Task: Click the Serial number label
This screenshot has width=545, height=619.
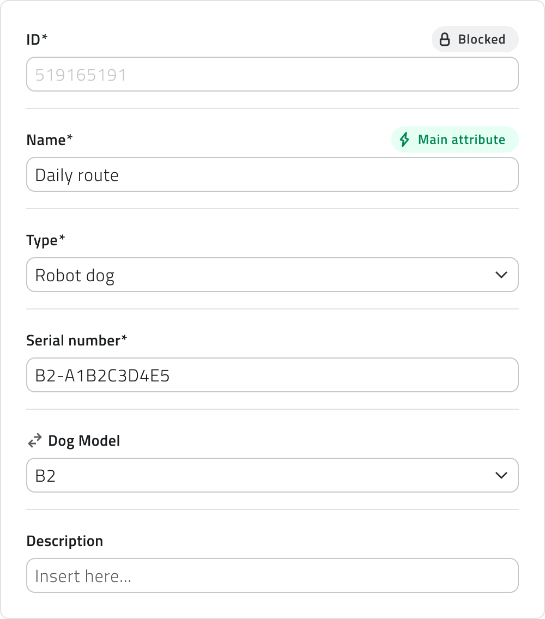Action: point(74,341)
